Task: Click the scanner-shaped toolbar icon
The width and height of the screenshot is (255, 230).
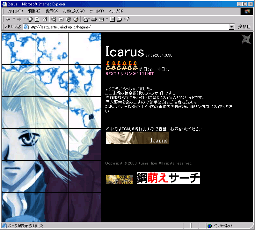Action: pyautogui.click(x=120, y=19)
